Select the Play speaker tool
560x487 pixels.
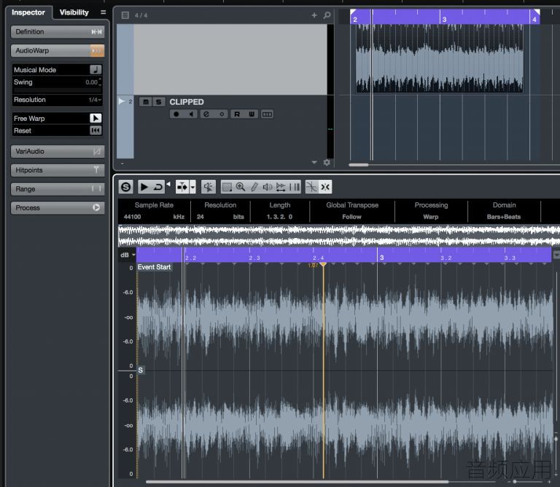[x=268, y=187]
